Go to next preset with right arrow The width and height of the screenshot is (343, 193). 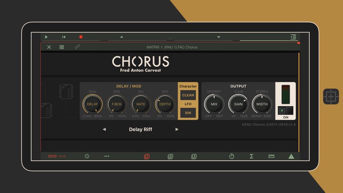[x=177, y=129]
